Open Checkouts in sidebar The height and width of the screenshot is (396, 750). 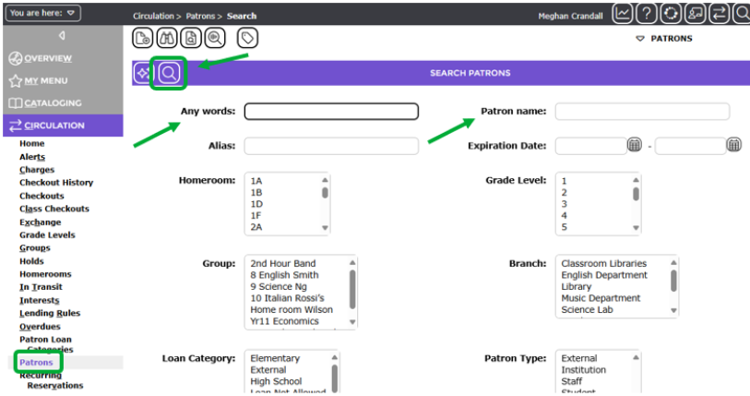pyautogui.click(x=42, y=196)
